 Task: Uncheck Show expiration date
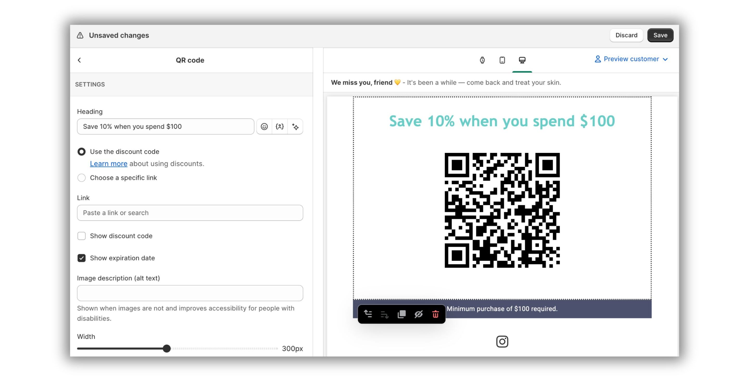pos(81,258)
